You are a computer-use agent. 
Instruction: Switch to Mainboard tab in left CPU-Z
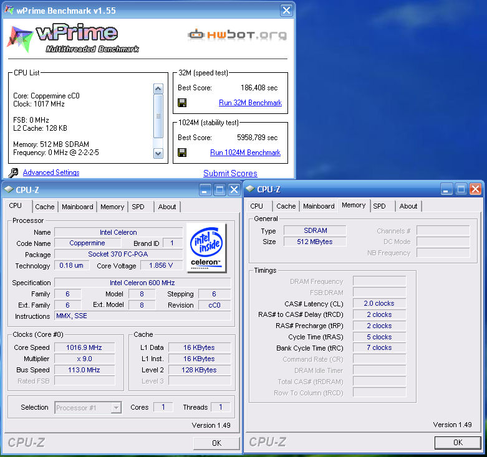point(77,207)
